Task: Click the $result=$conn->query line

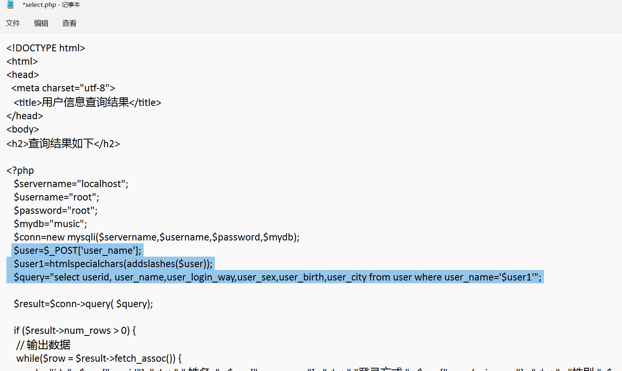Action: [83, 304]
